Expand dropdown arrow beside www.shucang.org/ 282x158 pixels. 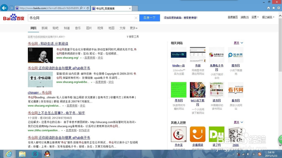pyautogui.click(x=81, y=58)
